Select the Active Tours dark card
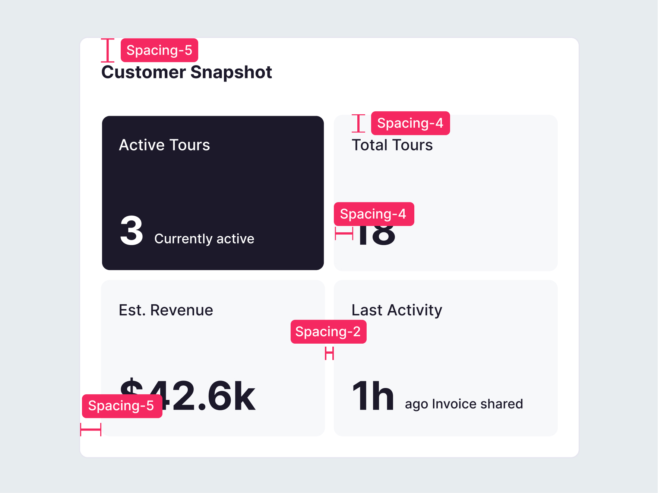658x493 pixels. 213,193
